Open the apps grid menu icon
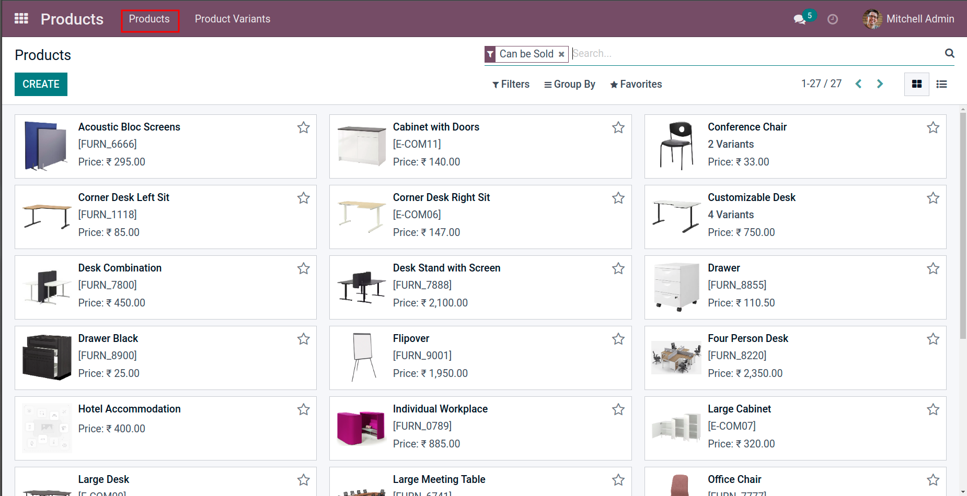 (x=21, y=19)
